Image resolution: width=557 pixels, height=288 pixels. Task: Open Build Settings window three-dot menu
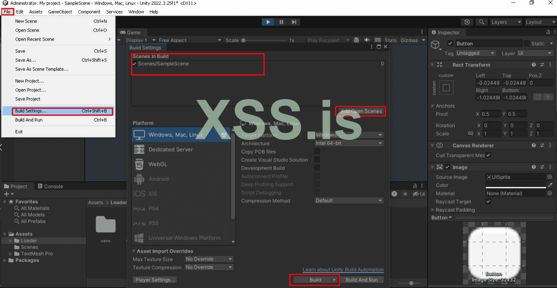click(372, 47)
